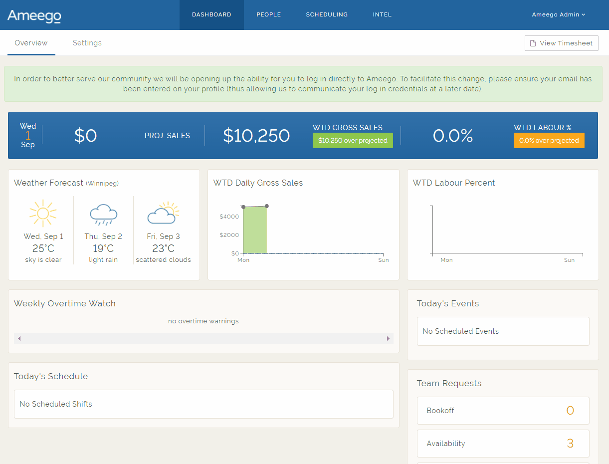Select the Dashboard nav item

click(211, 15)
